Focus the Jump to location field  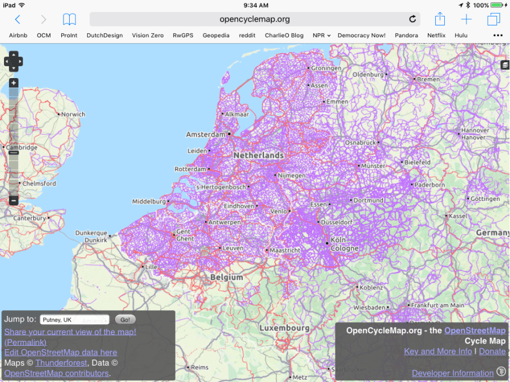(74, 320)
